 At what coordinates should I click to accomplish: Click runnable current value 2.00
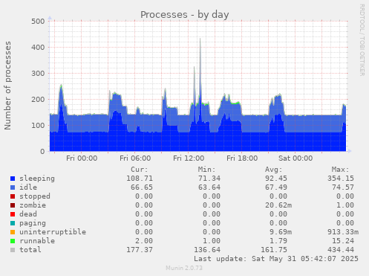click(144, 241)
